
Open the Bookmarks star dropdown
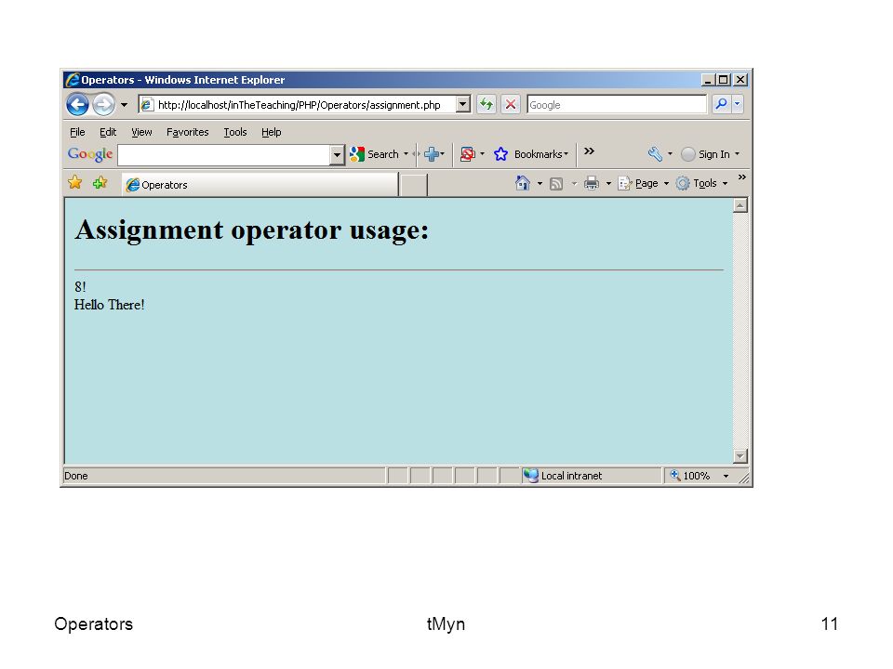(x=531, y=154)
